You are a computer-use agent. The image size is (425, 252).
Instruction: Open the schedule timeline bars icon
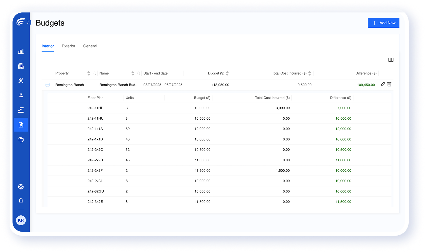(x=21, y=110)
